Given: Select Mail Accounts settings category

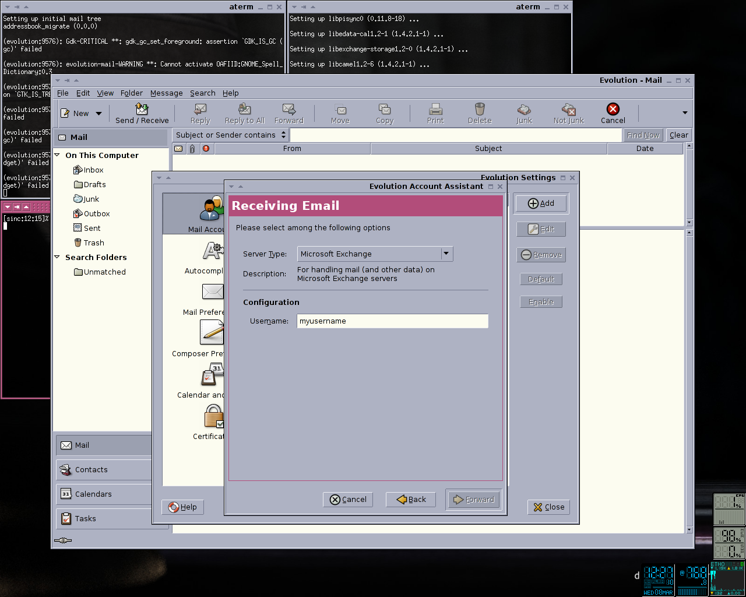Looking at the screenshot, I should [193, 214].
